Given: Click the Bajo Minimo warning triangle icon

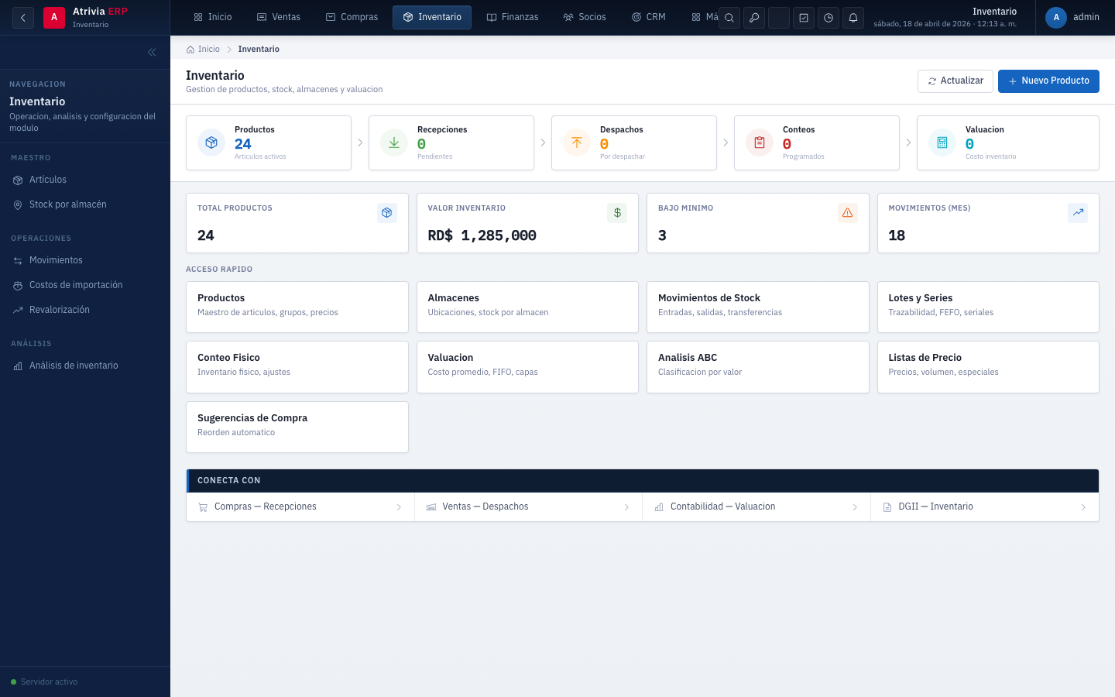Looking at the screenshot, I should click(848, 213).
